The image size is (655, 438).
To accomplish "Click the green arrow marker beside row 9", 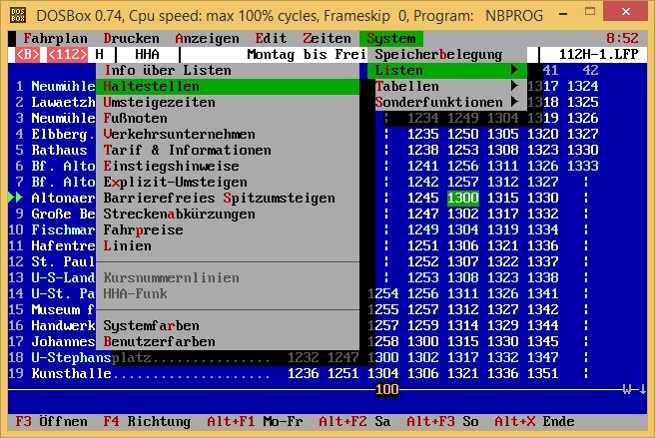I will click(x=14, y=198).
